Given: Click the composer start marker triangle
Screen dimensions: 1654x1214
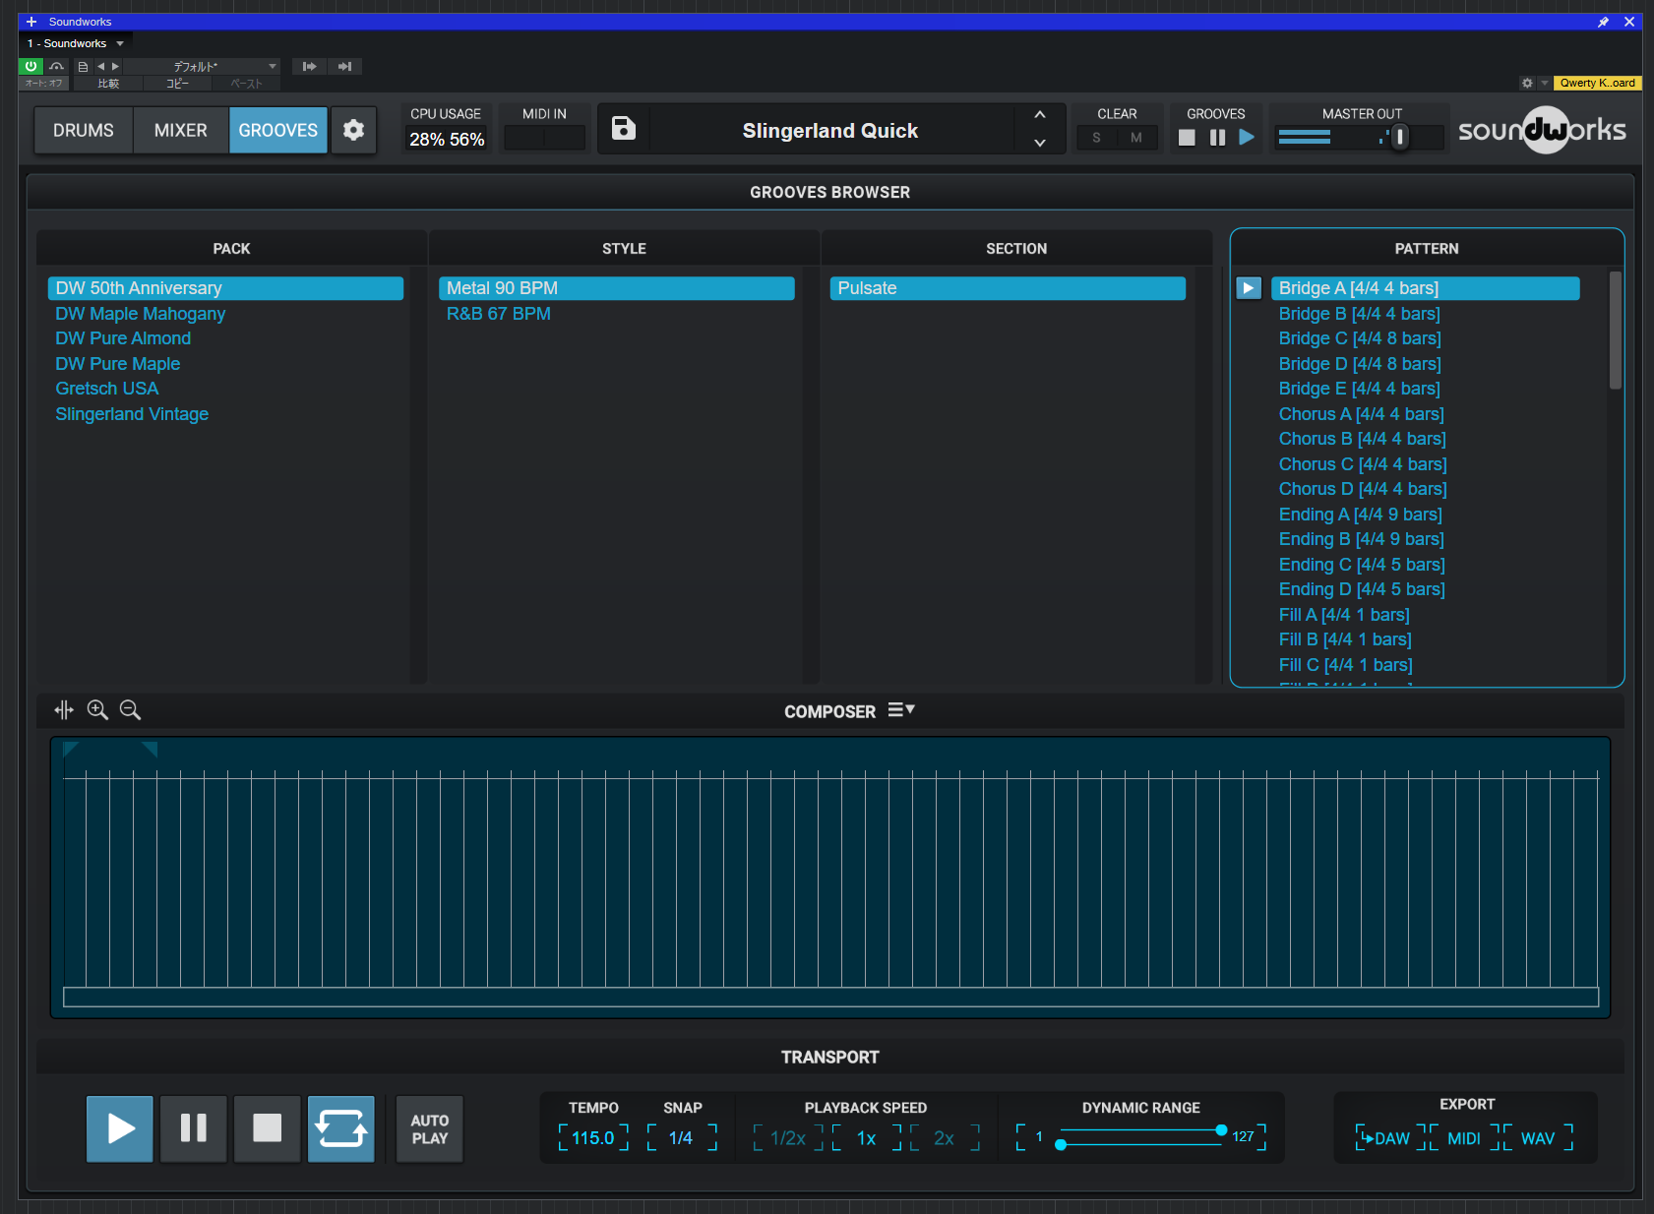Looking at the screenshot, I should click(71, 750).
